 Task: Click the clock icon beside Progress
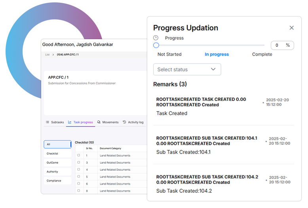pos(156,38)
